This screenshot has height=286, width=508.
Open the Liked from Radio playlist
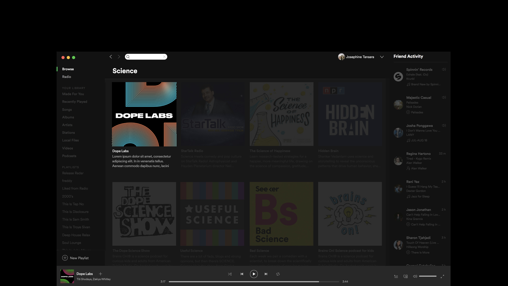[x=75, y=189]
